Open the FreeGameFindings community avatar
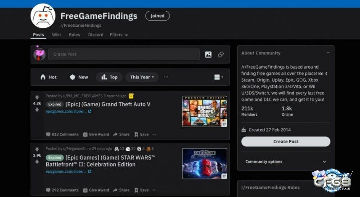Screen dimensions: 360x197 (43, 16)
